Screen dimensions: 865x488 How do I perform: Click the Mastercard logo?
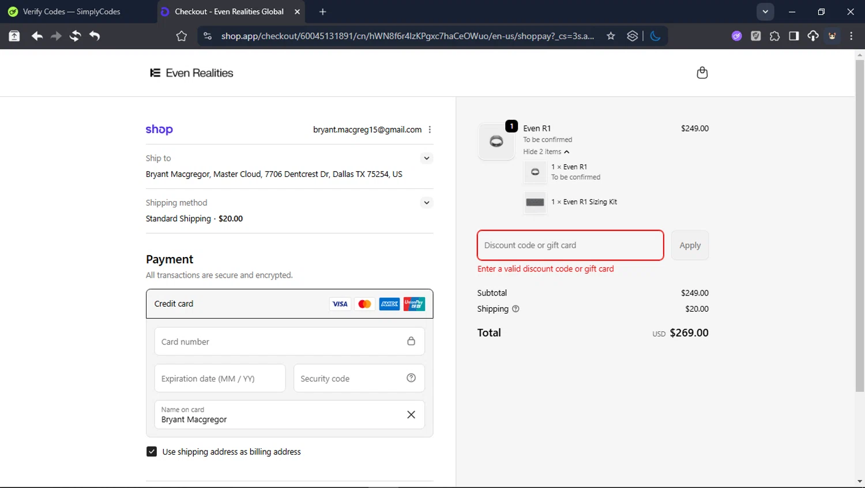coord(364,304)
